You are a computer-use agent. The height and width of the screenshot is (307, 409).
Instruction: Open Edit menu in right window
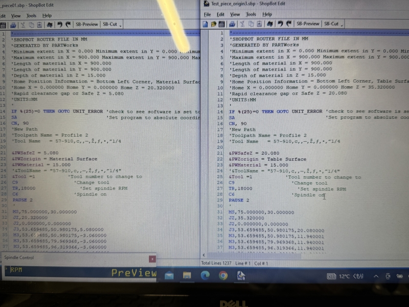(x=220, y=15)
